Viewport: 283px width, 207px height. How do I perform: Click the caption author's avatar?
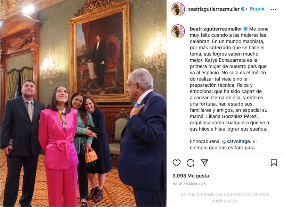click(178, 31)
